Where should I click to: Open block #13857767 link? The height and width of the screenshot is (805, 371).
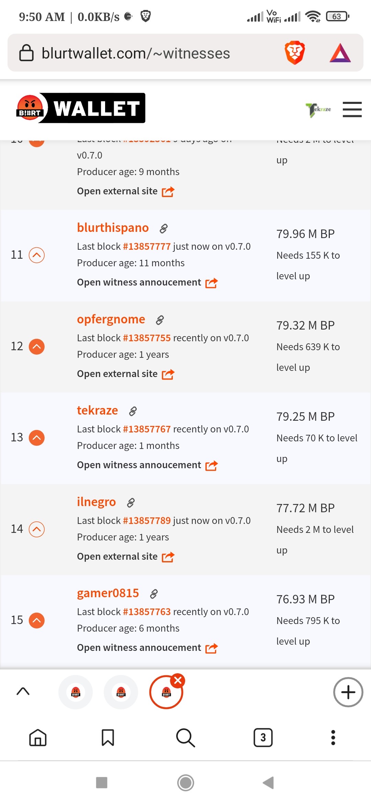(147, 429)
